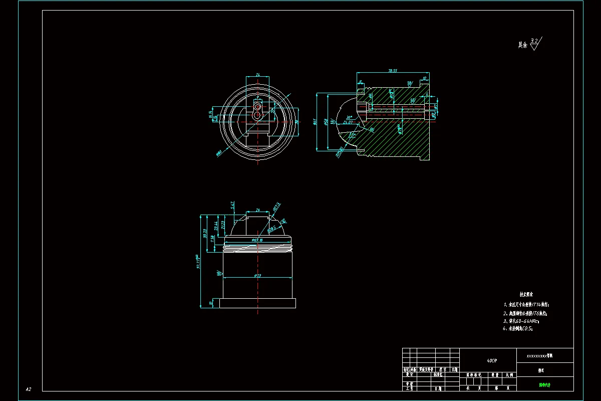Click the 7.58 vertical dimension
Screen dimensions: 601x401
[213, 239]
